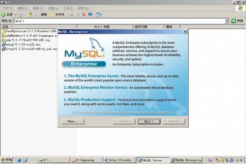The height and width of the screenshot is (164, 246).
Task: Open the Edit menu (编辑)
Action: pos(23,8)
